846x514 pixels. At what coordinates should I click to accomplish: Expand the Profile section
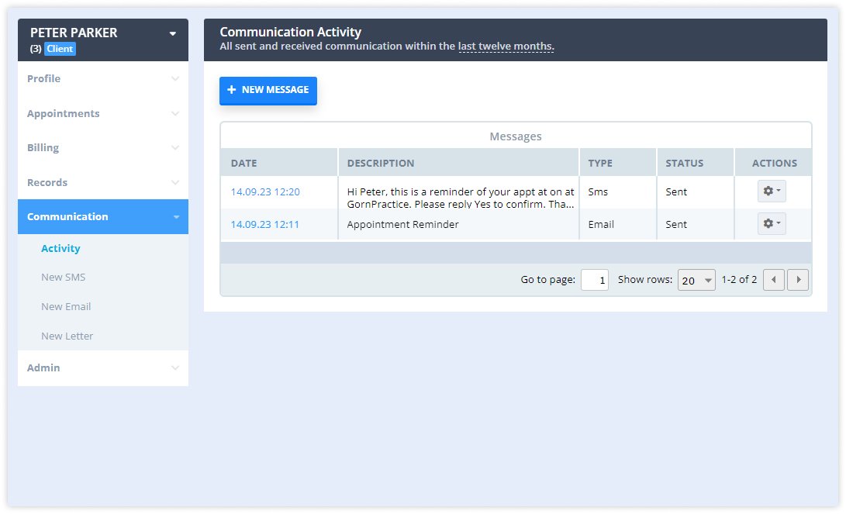click(102, 78)
